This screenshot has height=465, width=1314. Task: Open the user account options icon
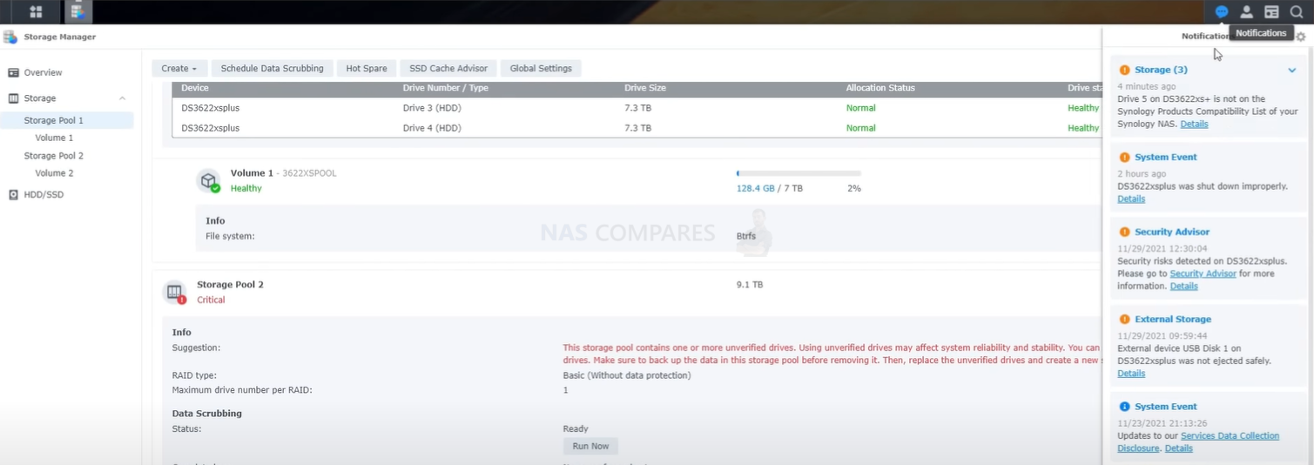pyautogui.click(x=1247, y=11)
